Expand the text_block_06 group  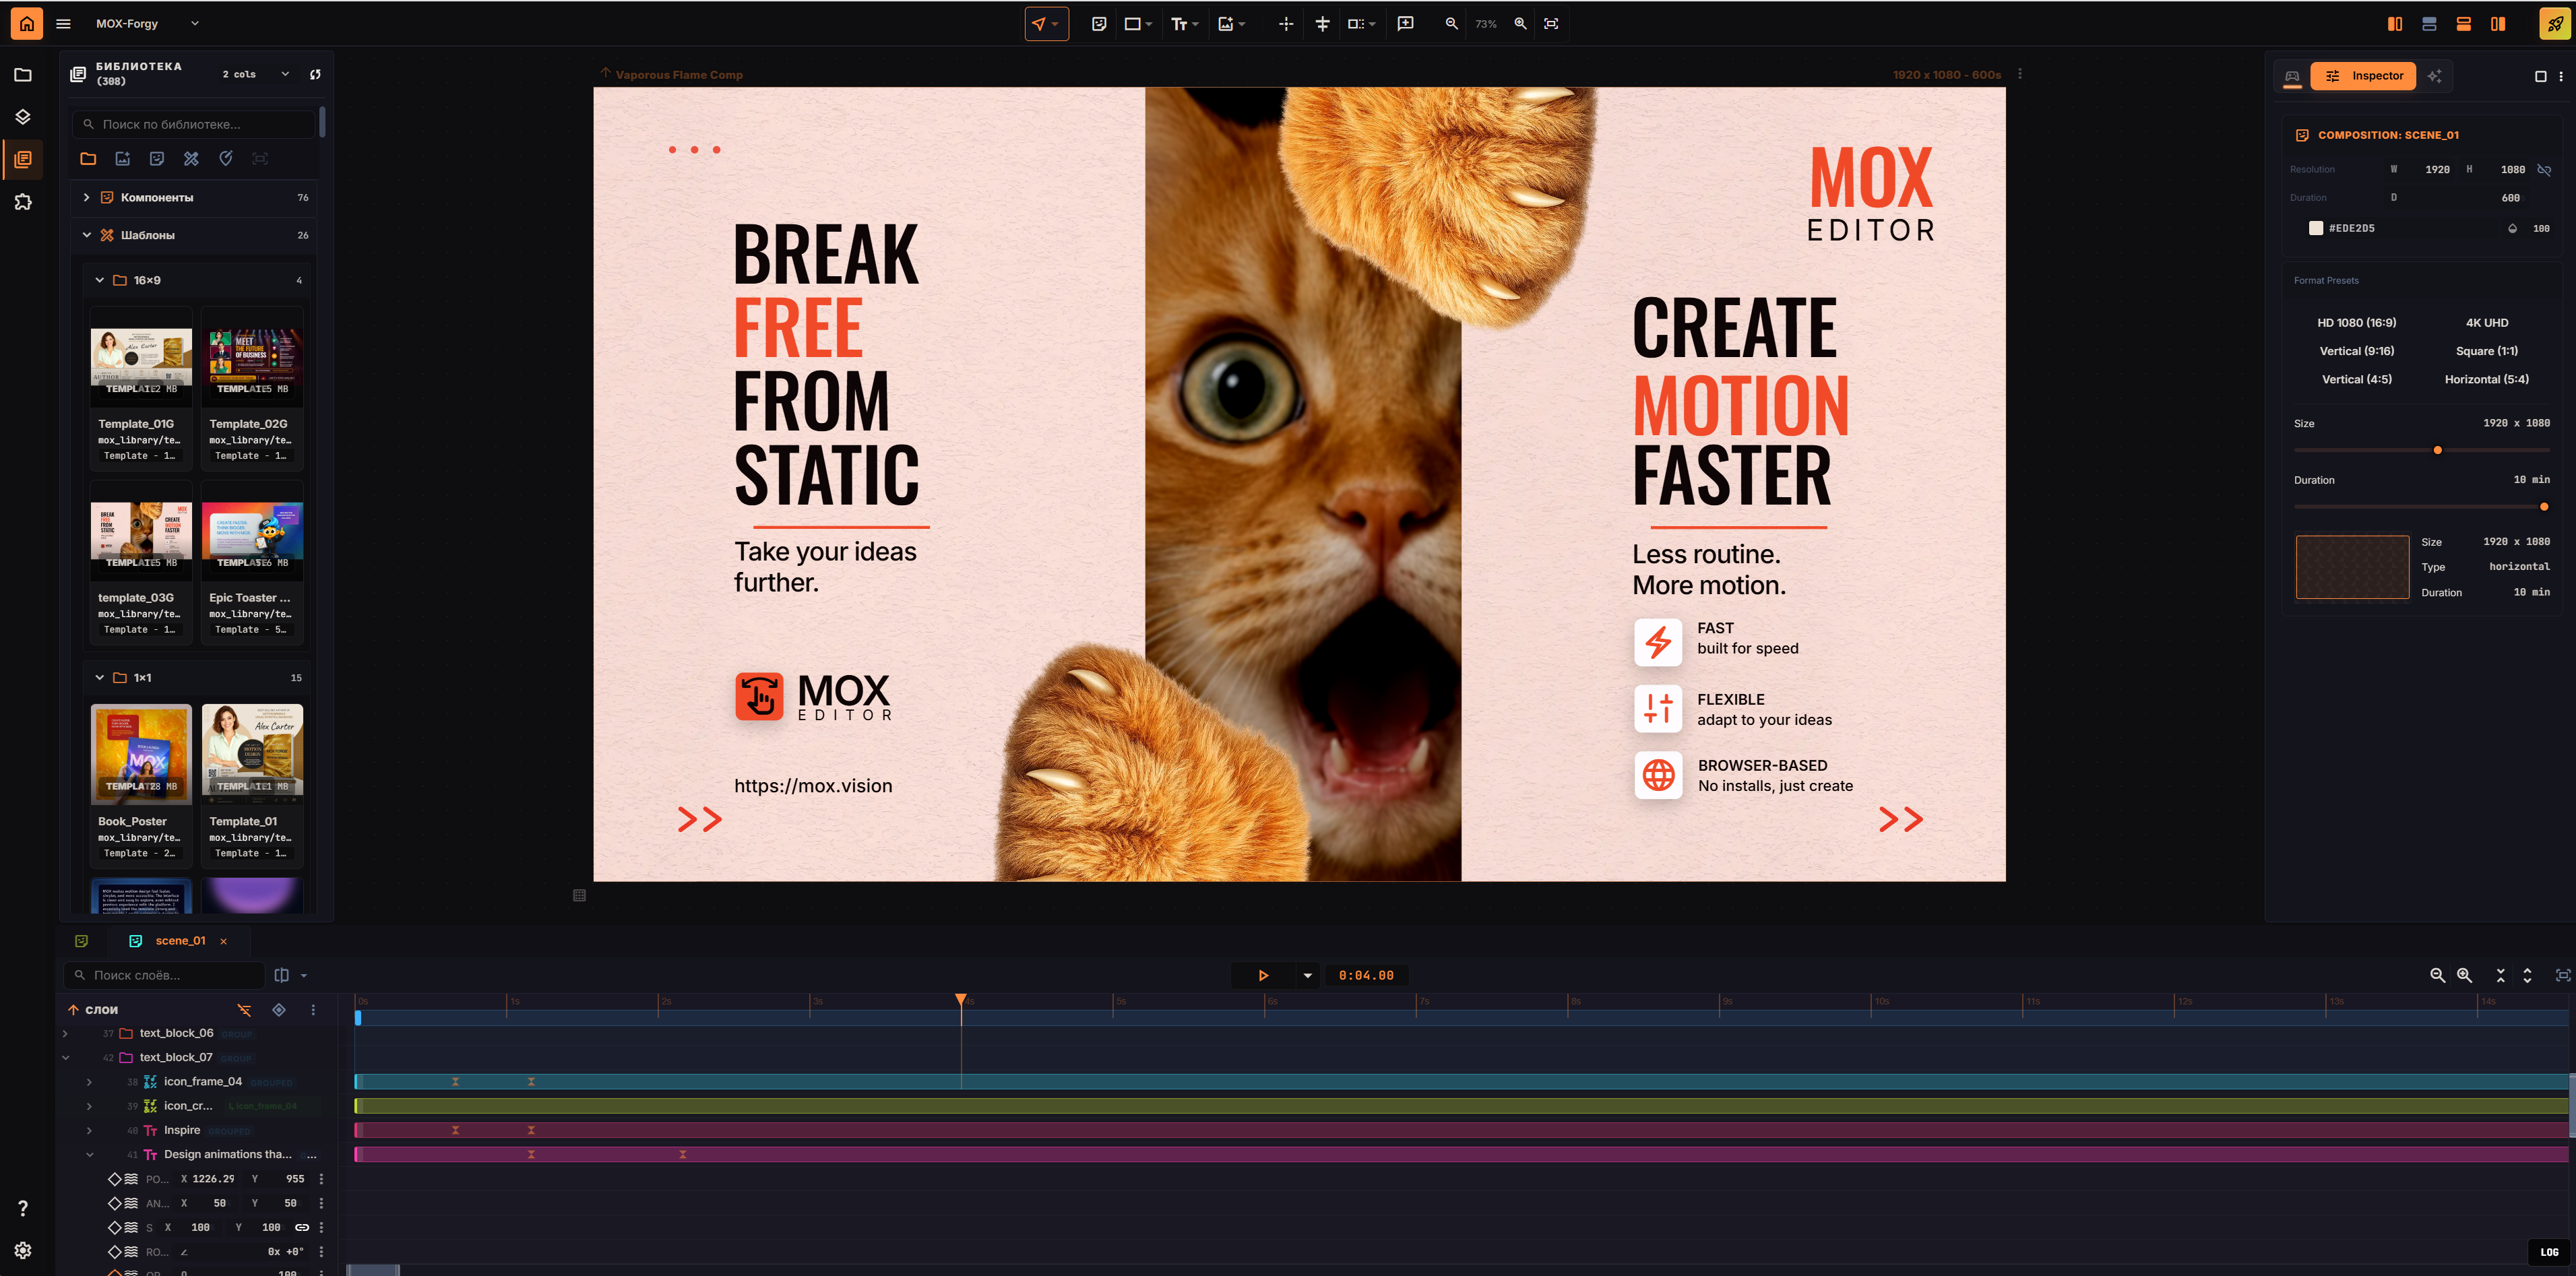(65, 1033)
